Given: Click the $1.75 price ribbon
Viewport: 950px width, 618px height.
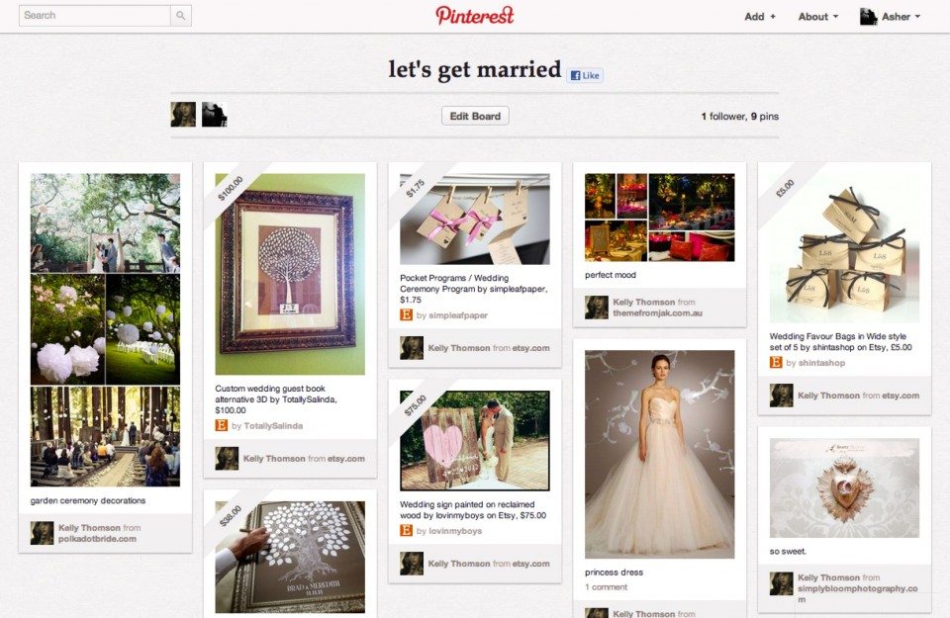Looking at the screenshot, I should pos(416,188).
